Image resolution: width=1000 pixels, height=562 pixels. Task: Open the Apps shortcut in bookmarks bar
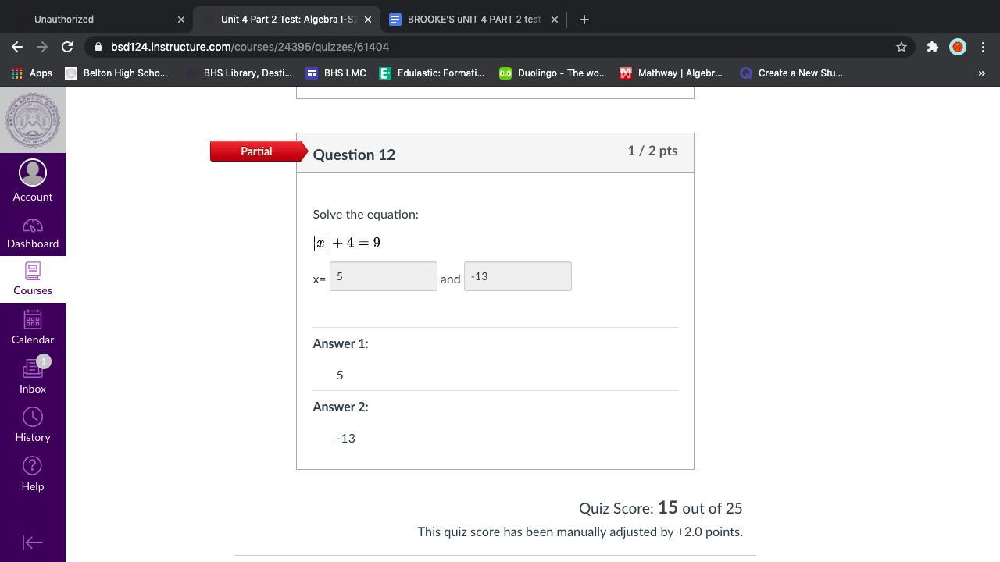(32, 73)
